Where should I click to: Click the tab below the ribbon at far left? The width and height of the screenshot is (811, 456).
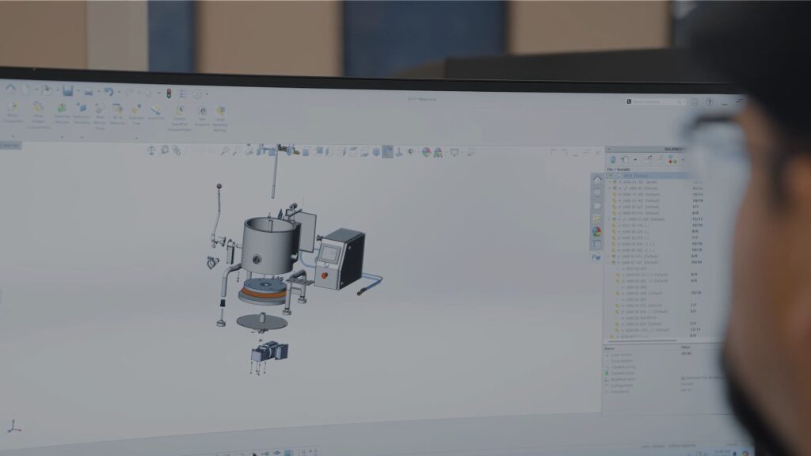point(10,145)
